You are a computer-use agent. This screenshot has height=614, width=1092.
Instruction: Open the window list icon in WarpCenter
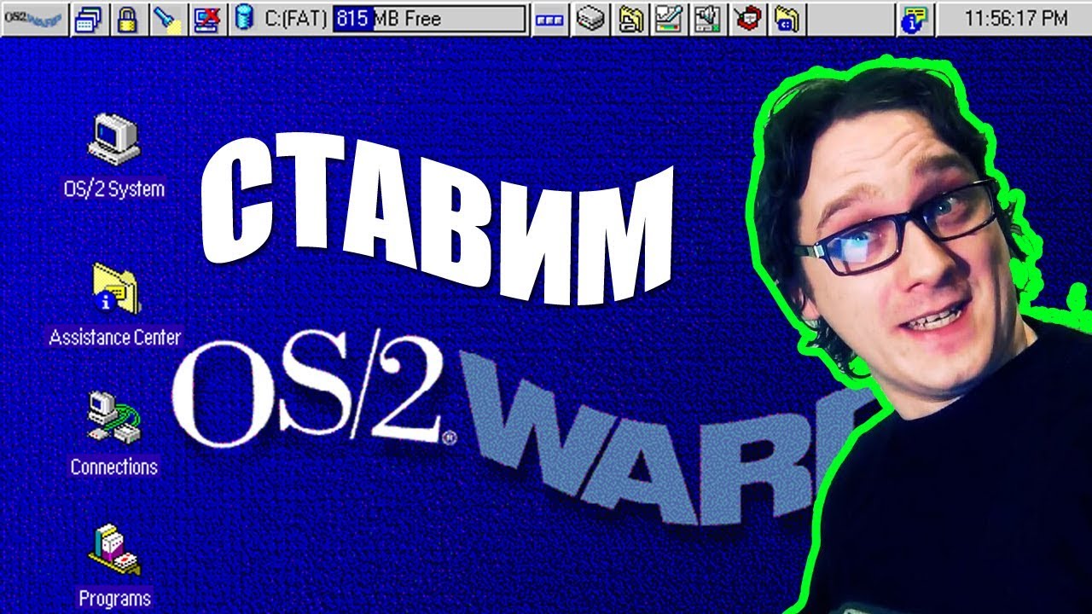[88, 19]
